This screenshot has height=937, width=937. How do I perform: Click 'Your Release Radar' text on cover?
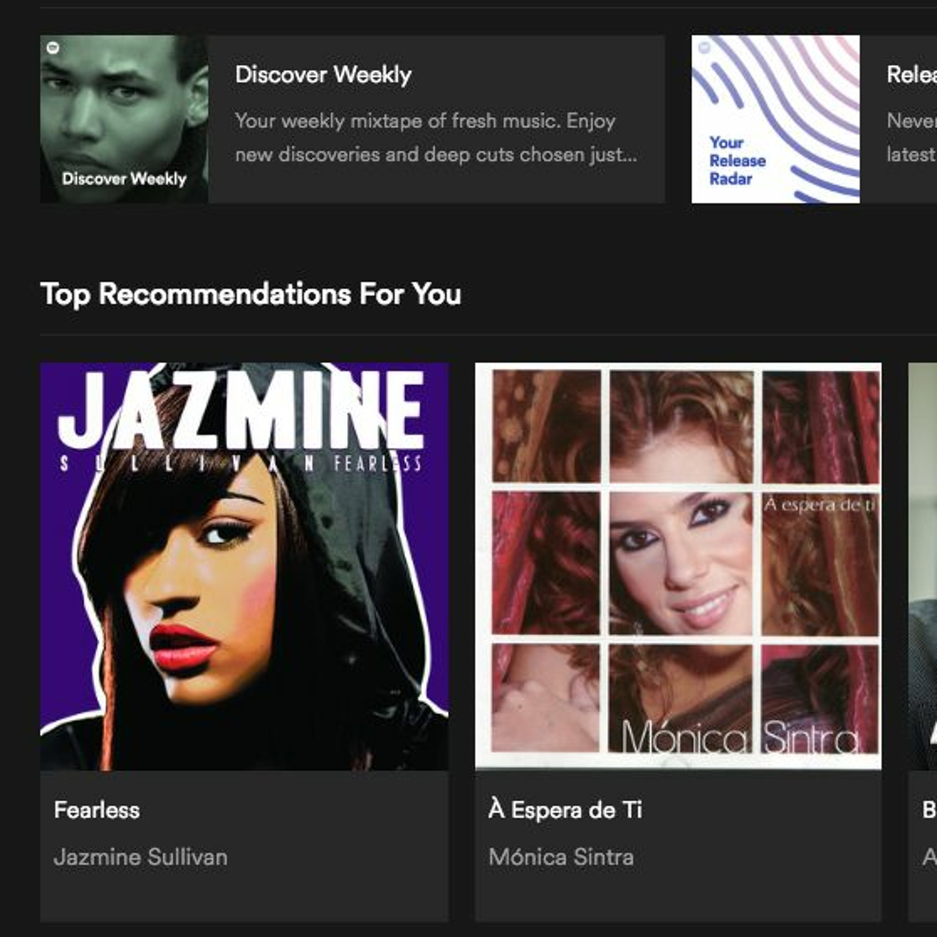[x=737, y=161]
